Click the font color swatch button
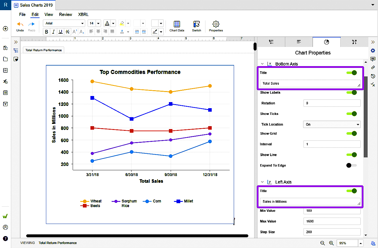378x248 pixels. point(107,23)
